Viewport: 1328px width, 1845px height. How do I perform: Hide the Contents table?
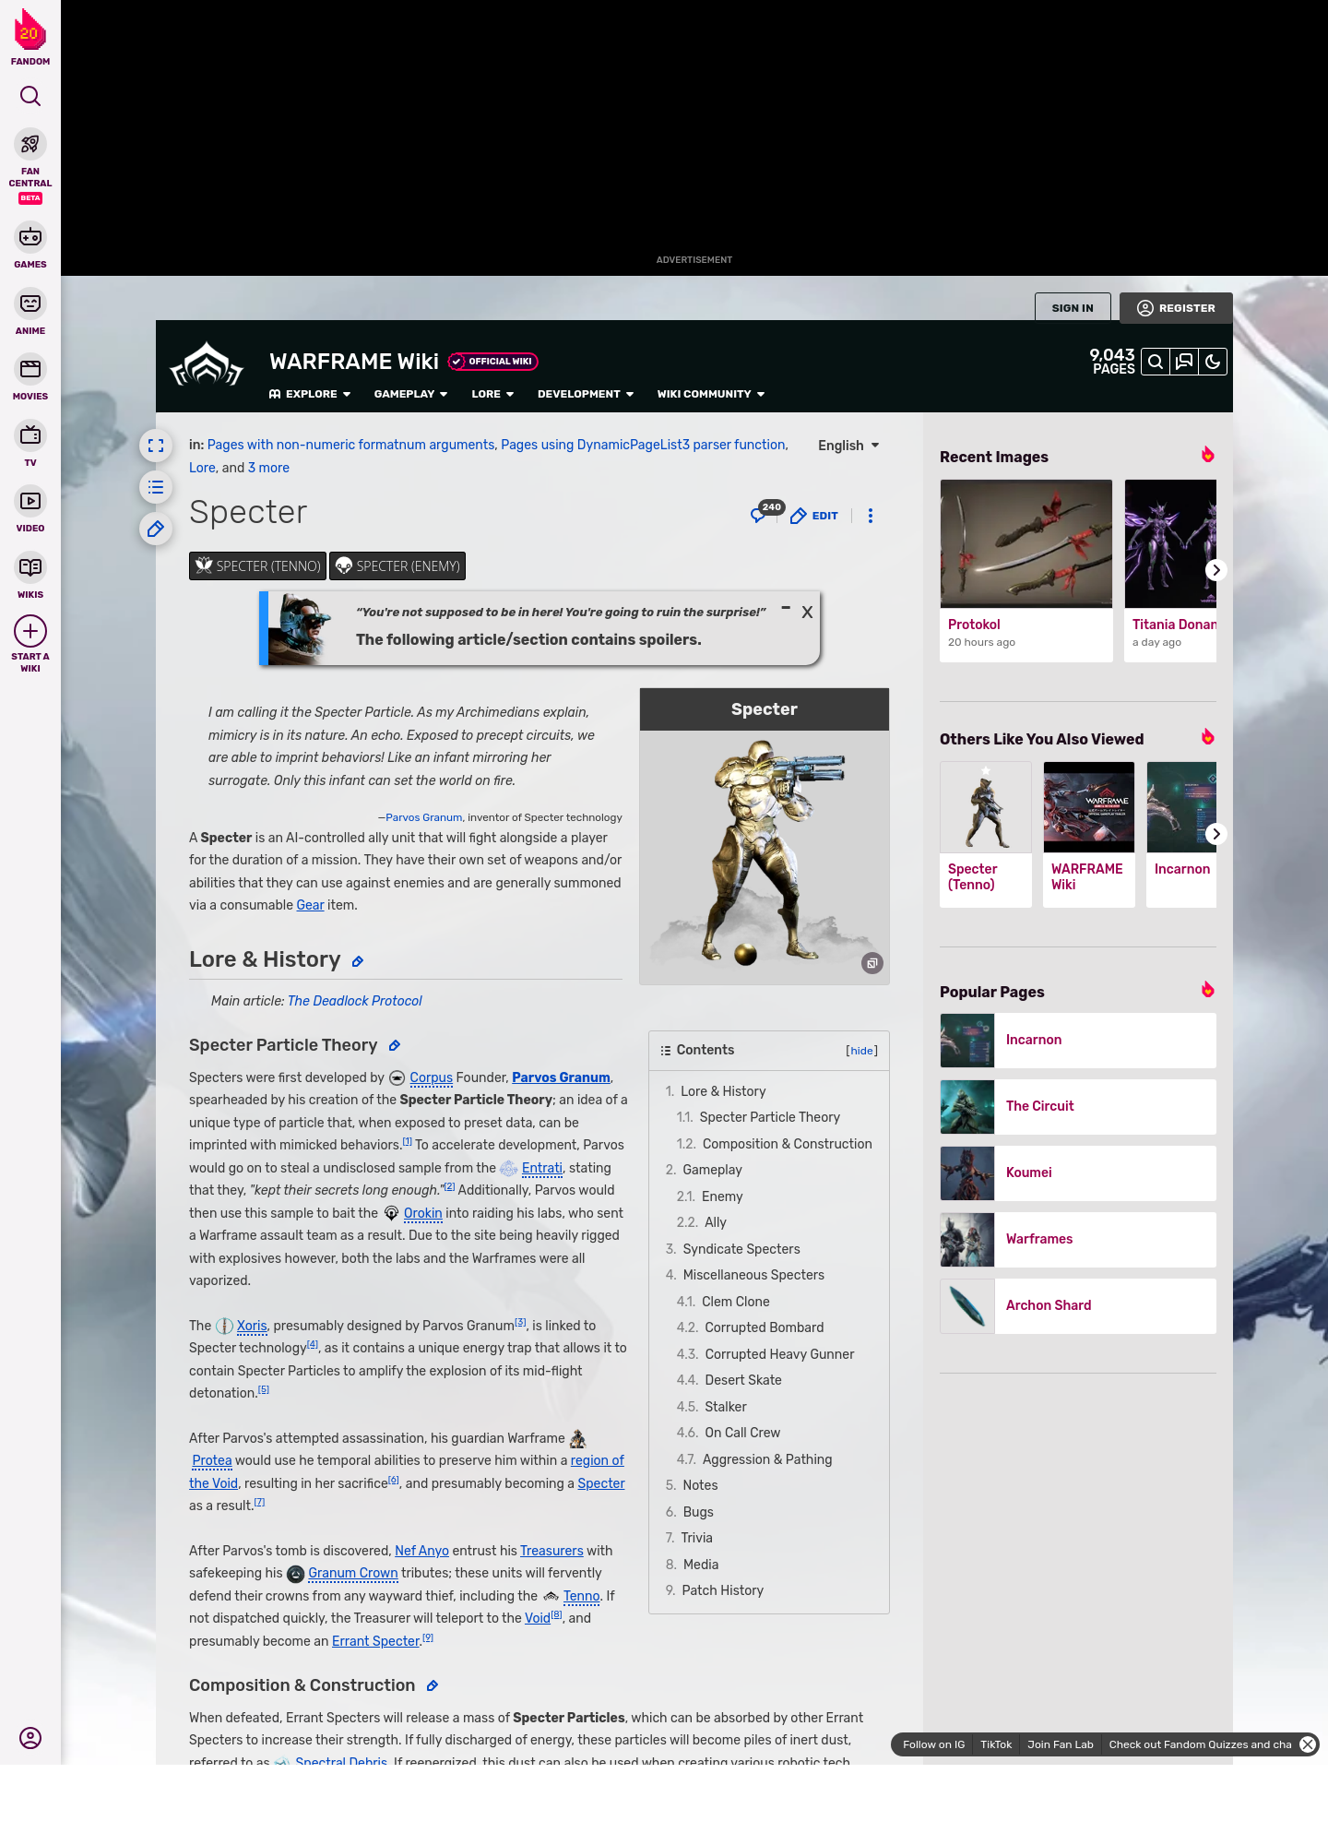[x=862, y=1051]
